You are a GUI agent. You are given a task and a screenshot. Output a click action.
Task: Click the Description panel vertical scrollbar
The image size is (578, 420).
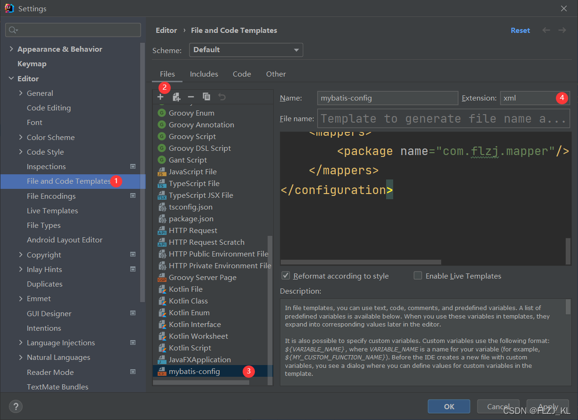(x=568, y=307)
